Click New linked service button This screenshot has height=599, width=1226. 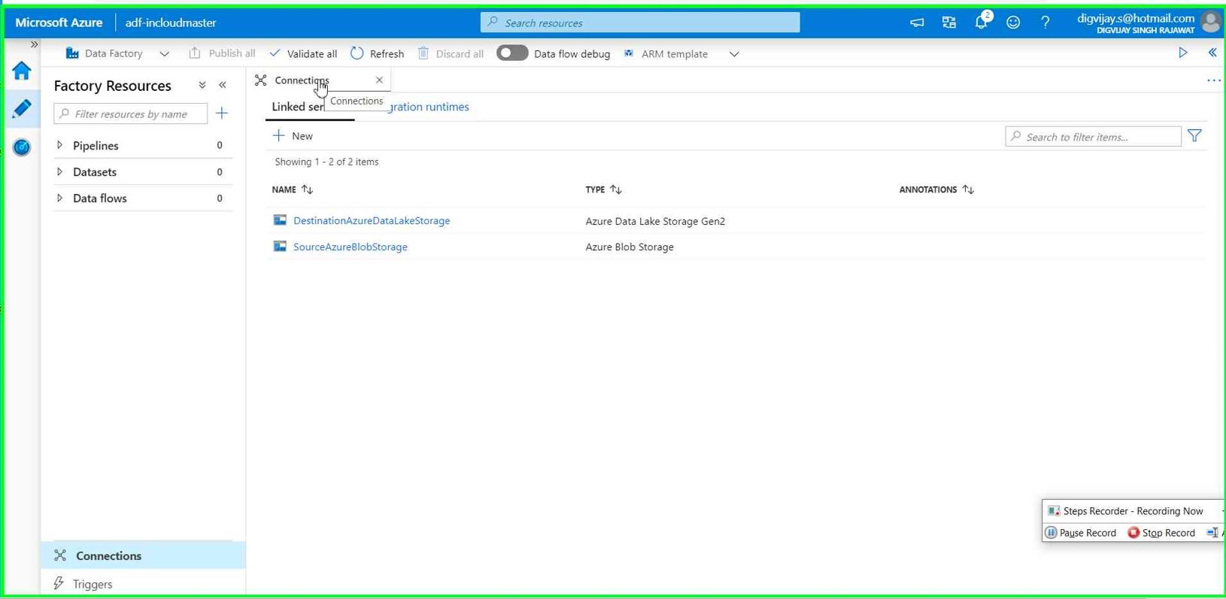coord(293,135)
